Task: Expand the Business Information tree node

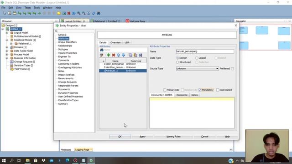Action: (x=7, y=58)
